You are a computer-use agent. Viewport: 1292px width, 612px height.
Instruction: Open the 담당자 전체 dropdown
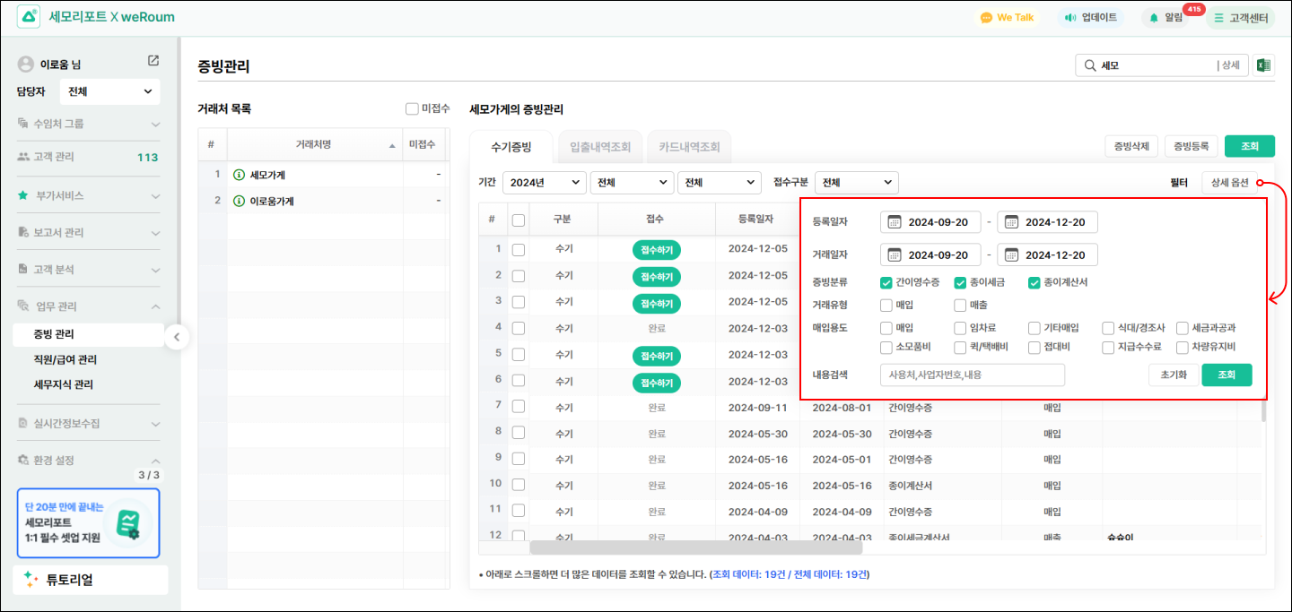[109, 91]
